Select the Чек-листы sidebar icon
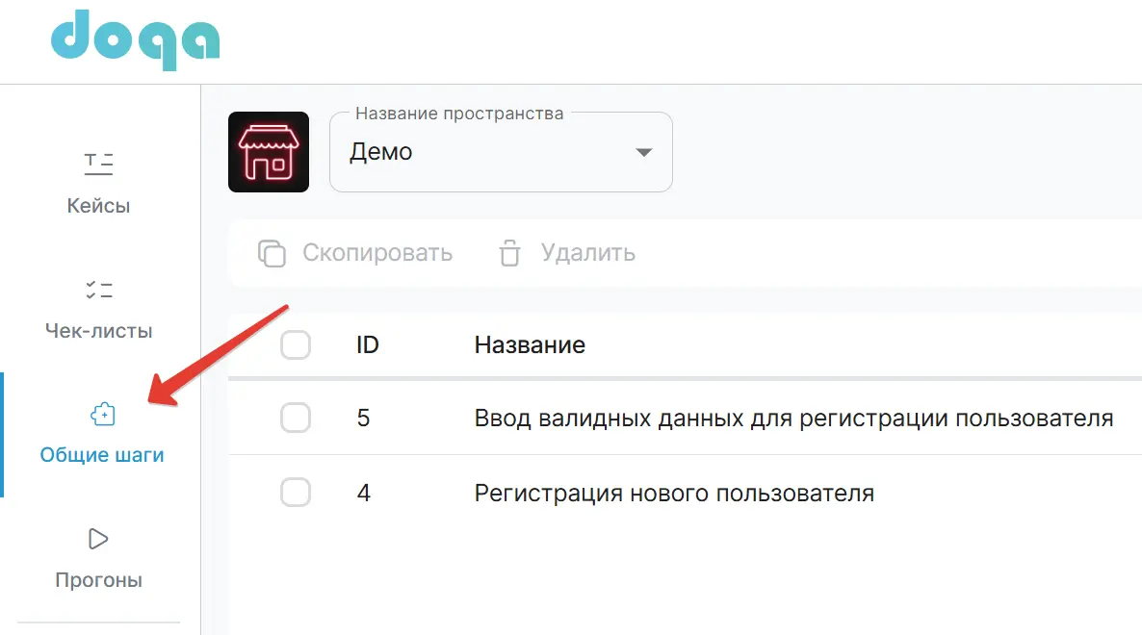This screenshot has height=635, width=1142. coord(97,289)
